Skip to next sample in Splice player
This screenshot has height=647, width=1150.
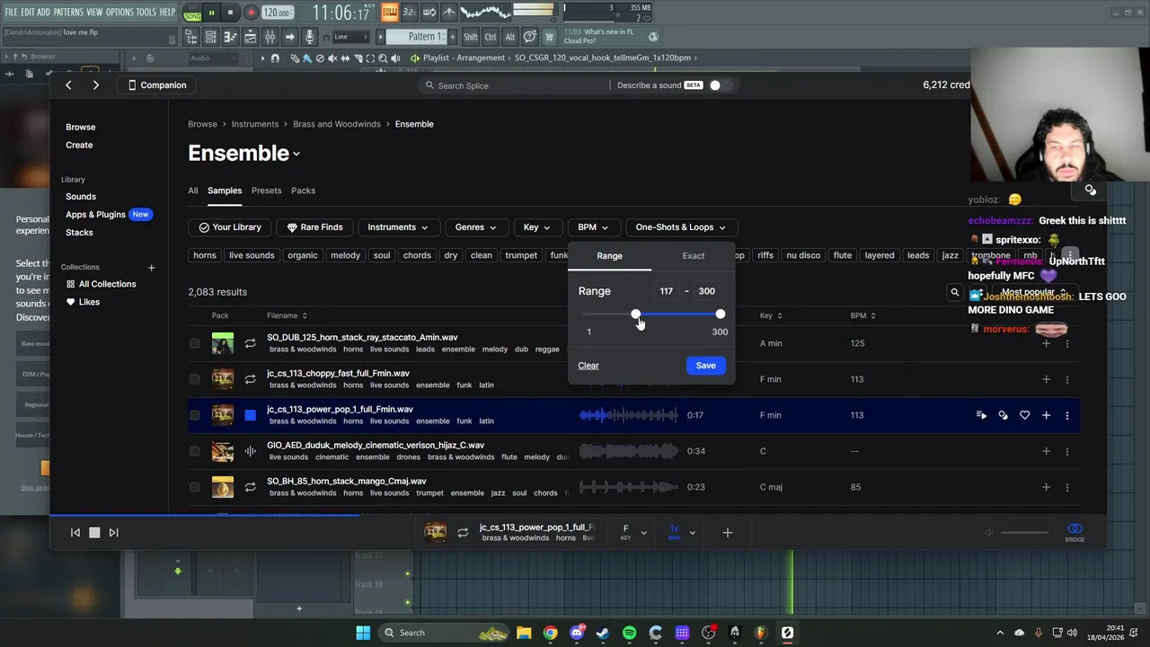113,533
